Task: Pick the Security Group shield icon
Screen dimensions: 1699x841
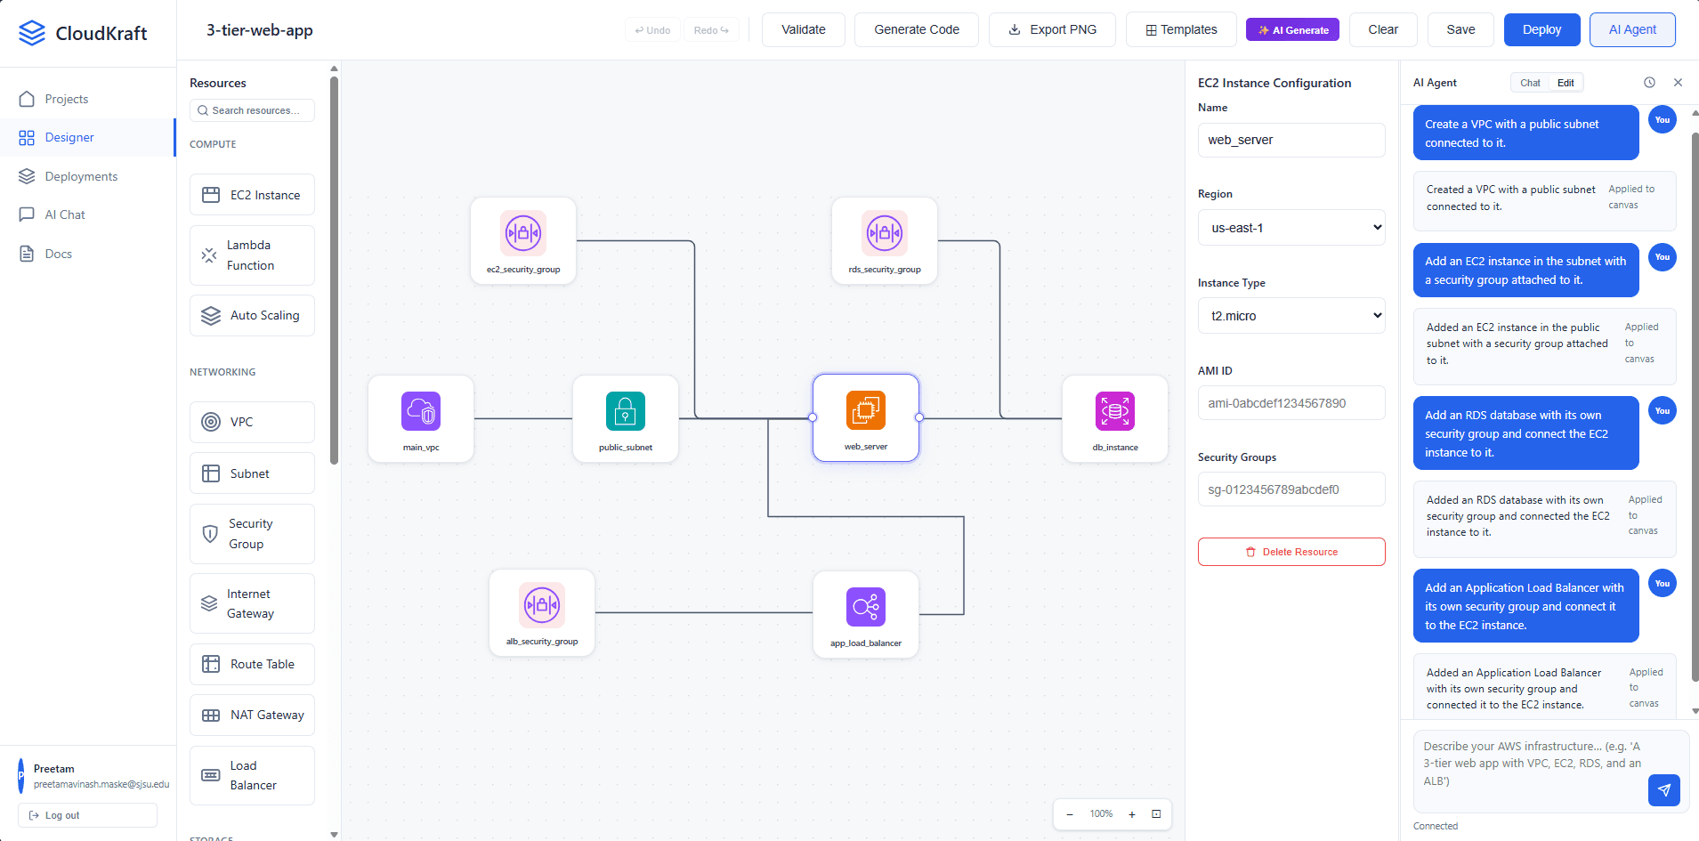Action: pyautogui.click(x=210, y=534)
